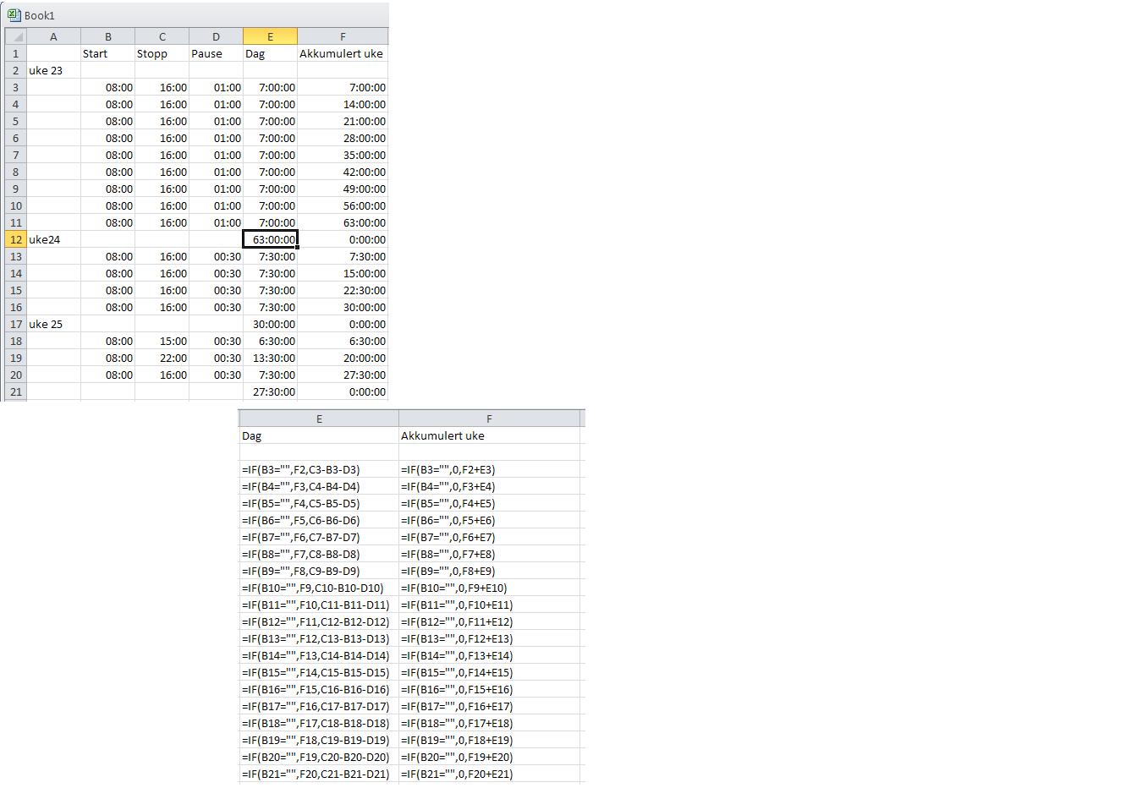Screen dimensions: 1131x799
Task: Select cell showing 42:00:00
Action: (x=343, y=172)
